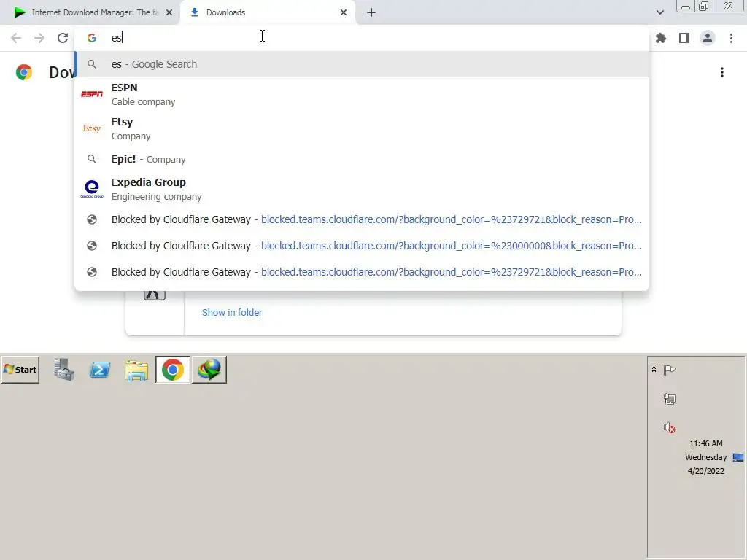Select the Expedia Group suggestion
This screenshot has height=560, width=747.
tap(362, 189)
